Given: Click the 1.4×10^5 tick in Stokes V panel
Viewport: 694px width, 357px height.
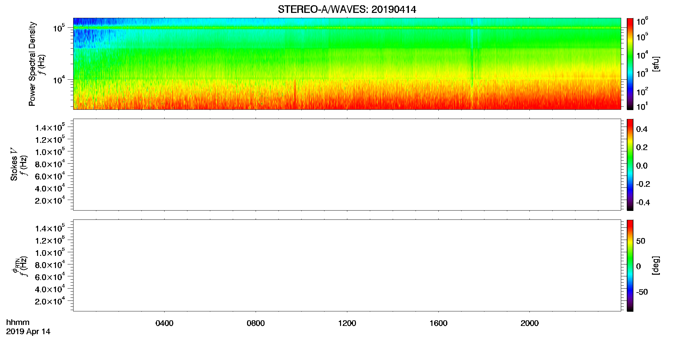Looking at the screenshot, I should click(50, 127).
